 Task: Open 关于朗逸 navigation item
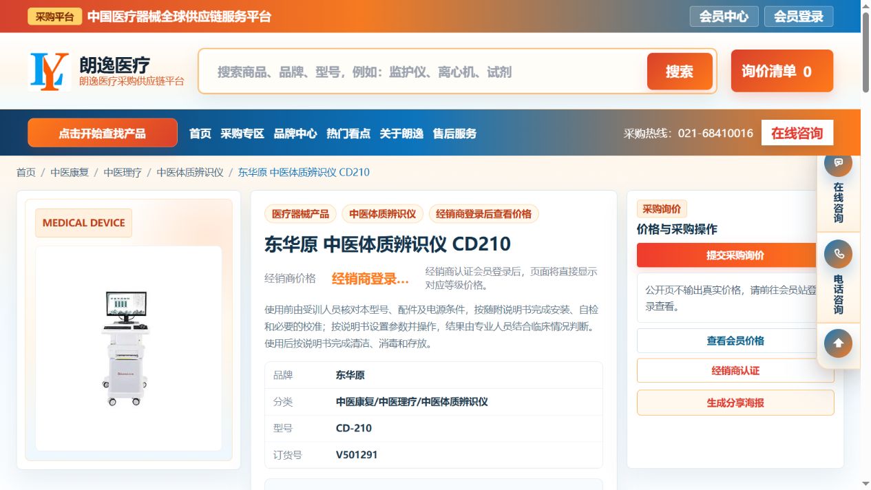[401, 134]
